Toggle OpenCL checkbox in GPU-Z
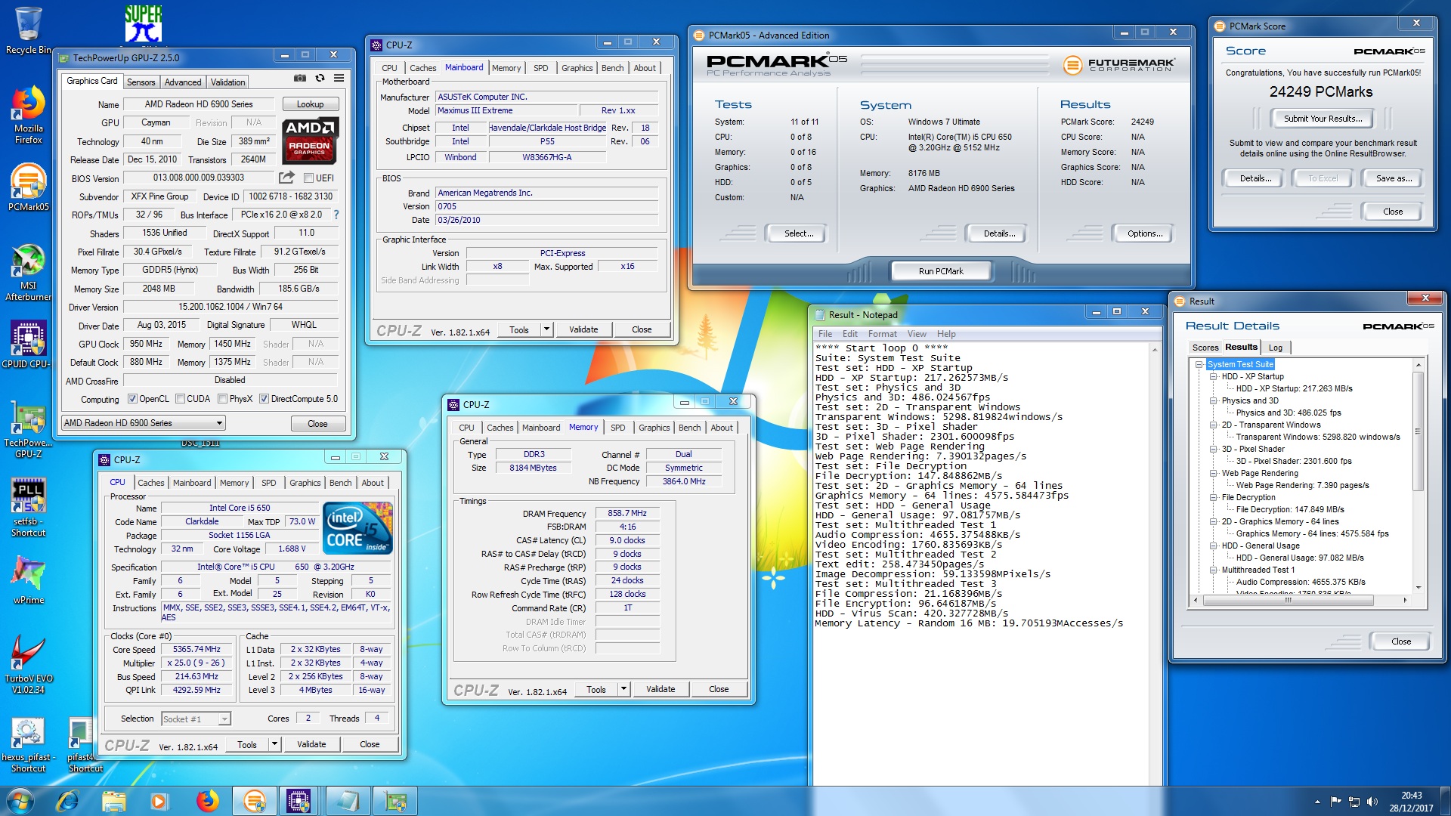Viewport: 1451px width, 816px height. [x=132, y=399]
